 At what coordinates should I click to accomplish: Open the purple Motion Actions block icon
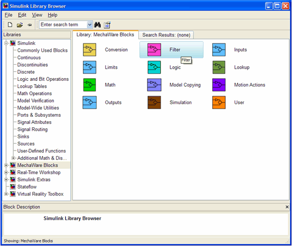[x=219, y=85]
